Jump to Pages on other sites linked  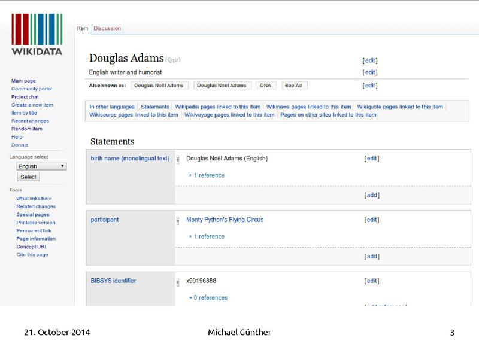(x=328, y=115)
